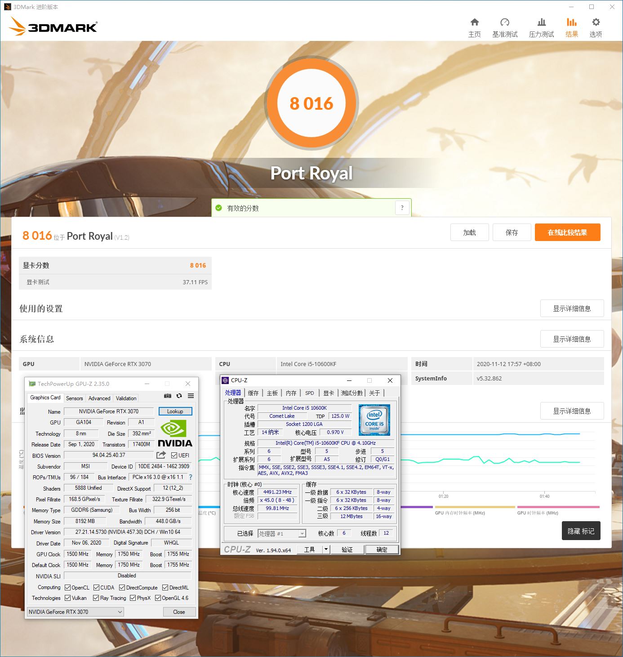Toggle DirectCompute checkbox in GPU-Z
This screenshot has height=657, width=623.
pyautogui.click(x=122, y=588)
